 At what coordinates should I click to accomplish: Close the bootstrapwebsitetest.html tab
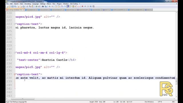point(23,10)
